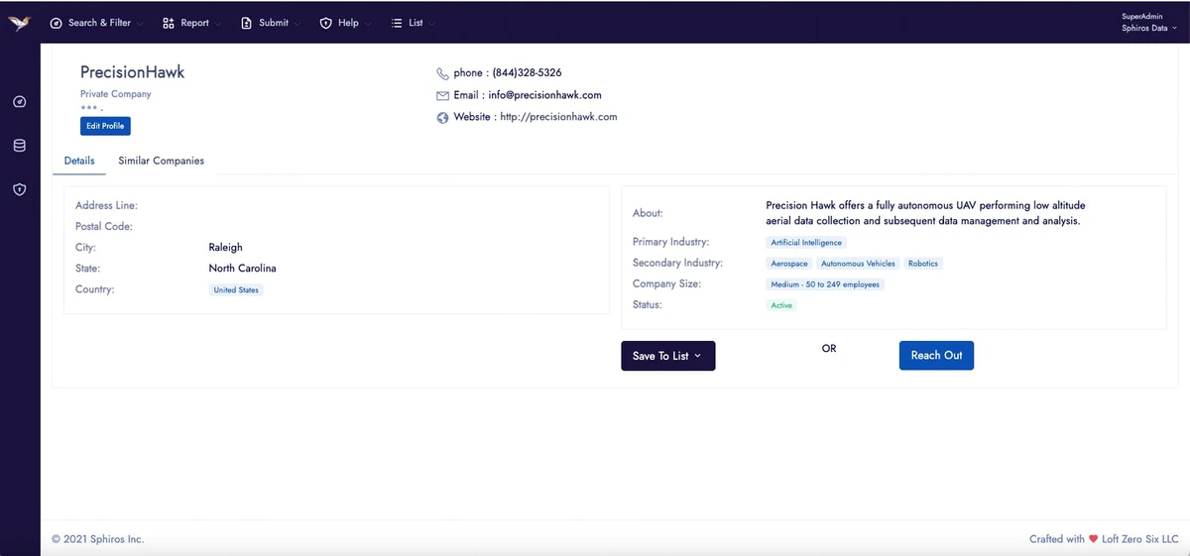Click the Help shield icon
The image size is (1190, 556).
pos(325,23)
